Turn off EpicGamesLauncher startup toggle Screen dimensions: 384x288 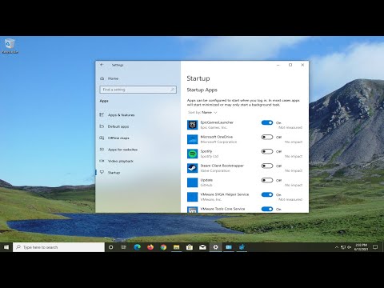pyautogui.click(x=267, y=122)
